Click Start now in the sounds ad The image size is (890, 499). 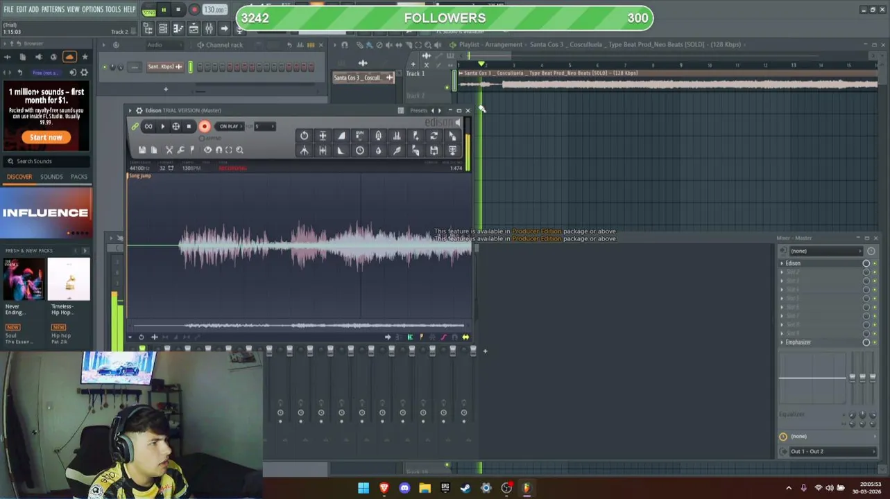tap(46, 137)
